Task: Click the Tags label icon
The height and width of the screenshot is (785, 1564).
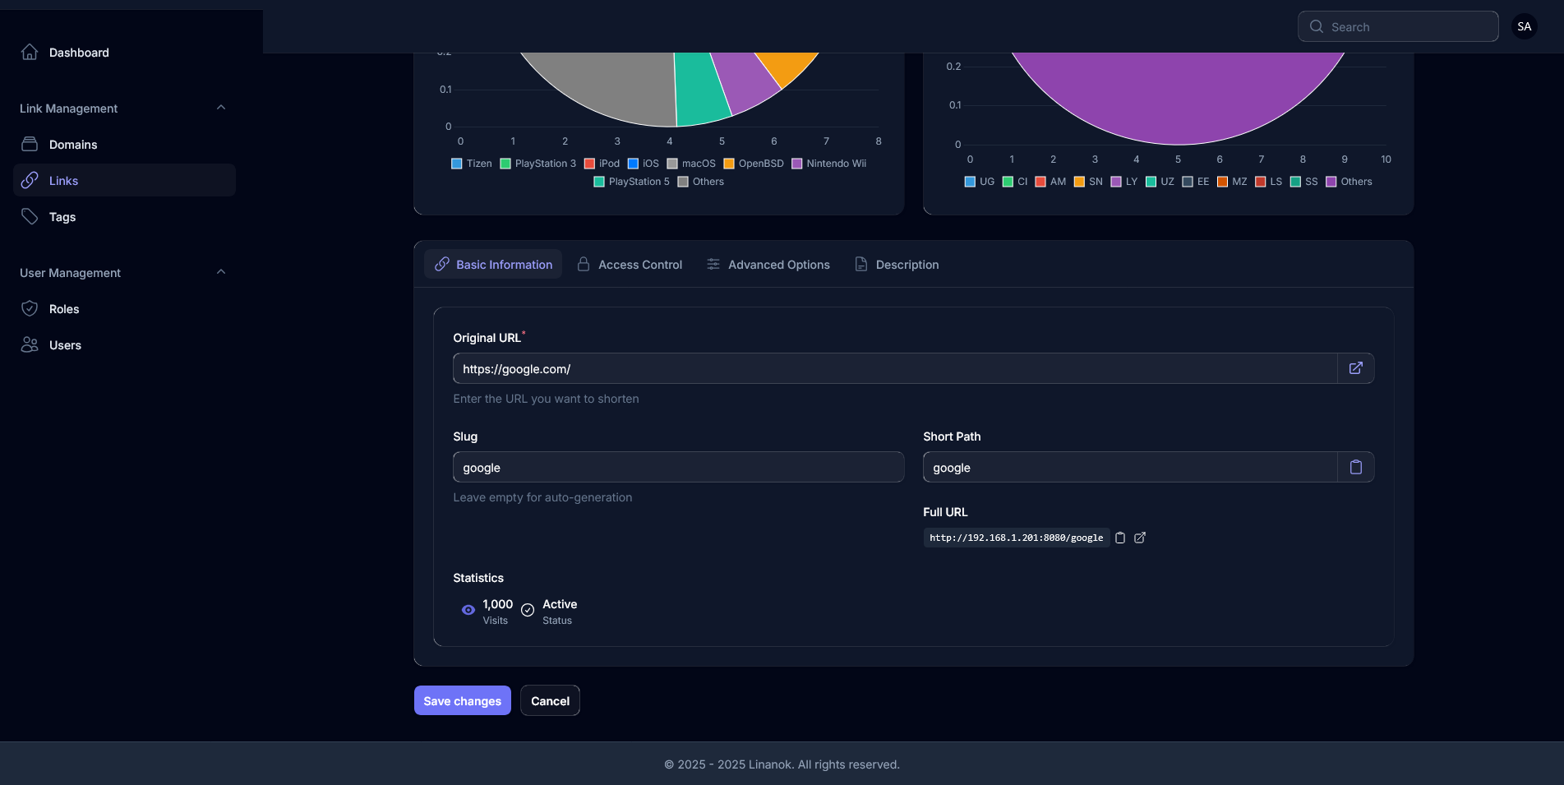Action: [x=30, y=216]
